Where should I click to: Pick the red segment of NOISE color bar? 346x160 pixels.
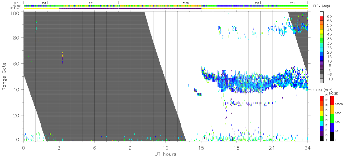click(332, 100)
